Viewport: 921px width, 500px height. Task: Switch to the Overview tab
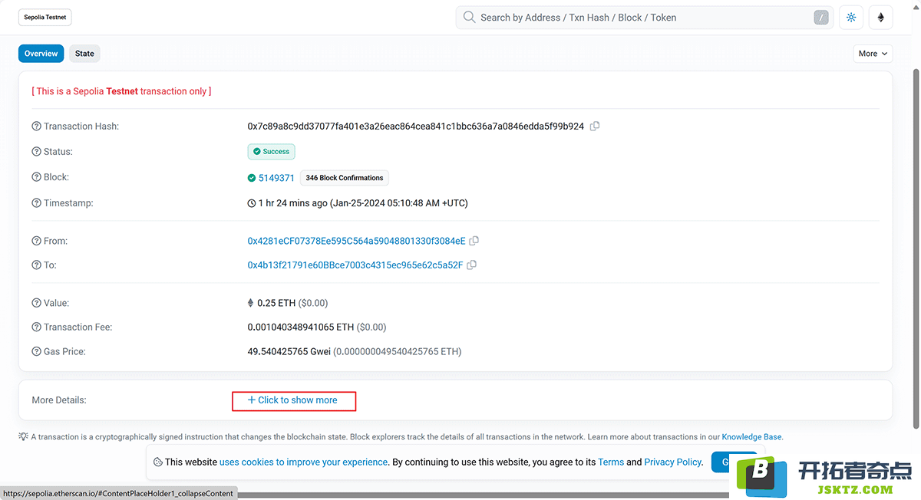coord(41,54)
